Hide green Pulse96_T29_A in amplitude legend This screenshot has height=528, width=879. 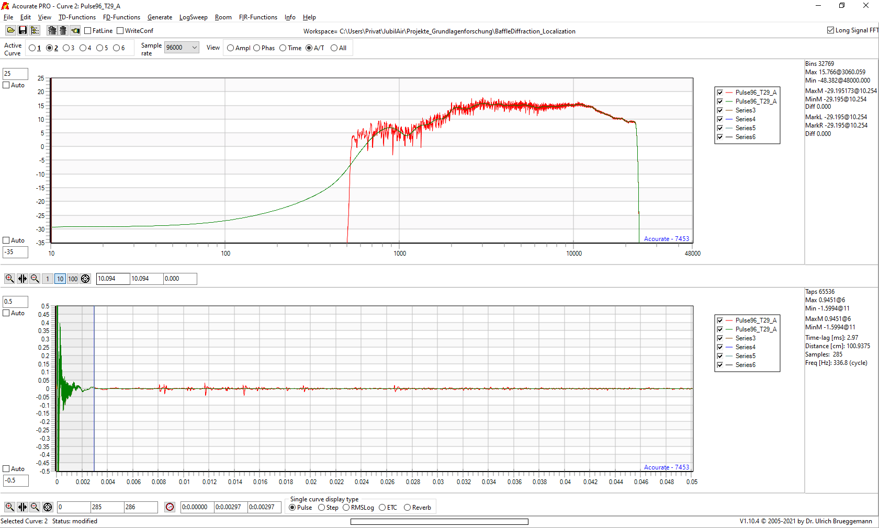click(x=720, y=101)
